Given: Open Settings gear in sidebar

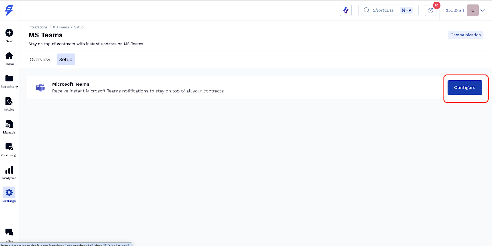Looking at the screenshot, I should click(x=9, y=193).
